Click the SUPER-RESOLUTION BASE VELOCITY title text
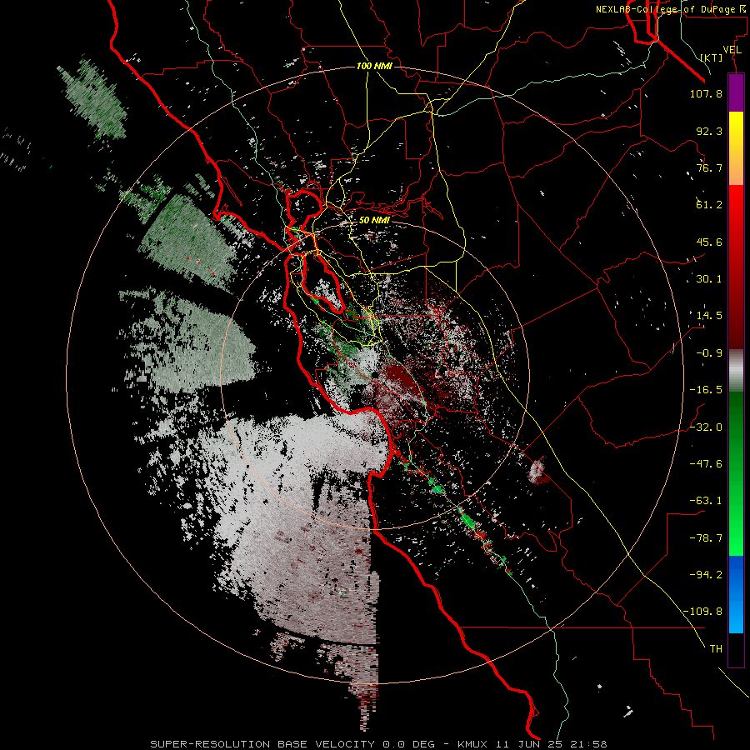The height and width of the screenshot is (750, 750). click(262, 744)
